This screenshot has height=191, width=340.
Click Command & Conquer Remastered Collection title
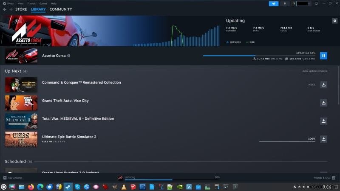(x=81, y=82)
